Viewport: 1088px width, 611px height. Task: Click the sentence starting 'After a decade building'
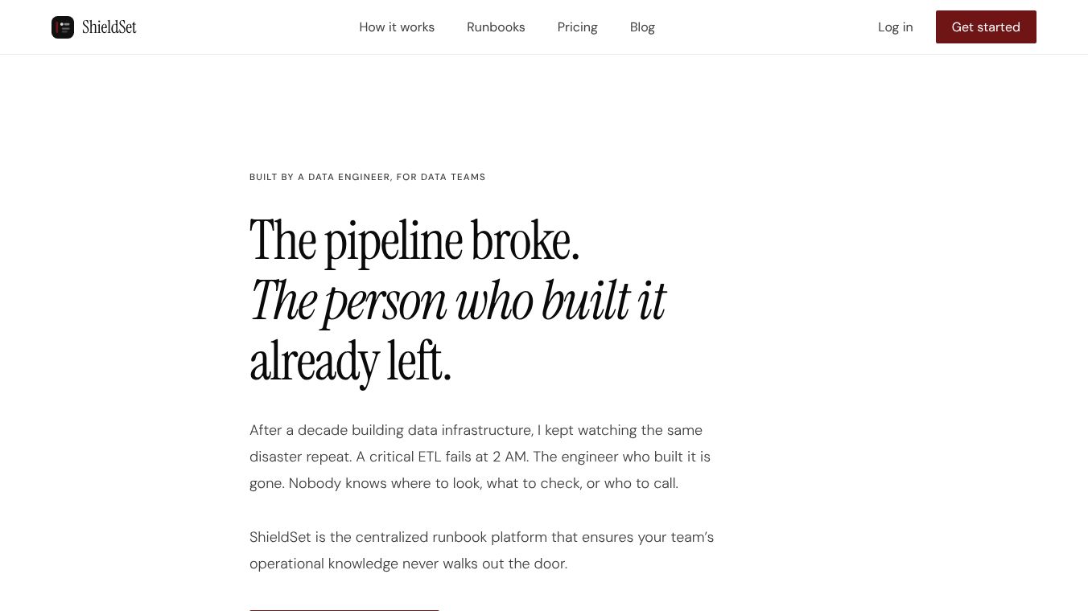pos(476,430)
